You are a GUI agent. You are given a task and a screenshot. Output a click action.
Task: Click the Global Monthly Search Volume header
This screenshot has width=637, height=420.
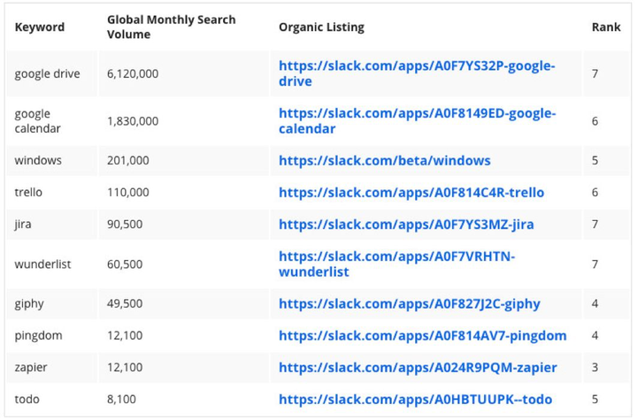coord(171,27)
